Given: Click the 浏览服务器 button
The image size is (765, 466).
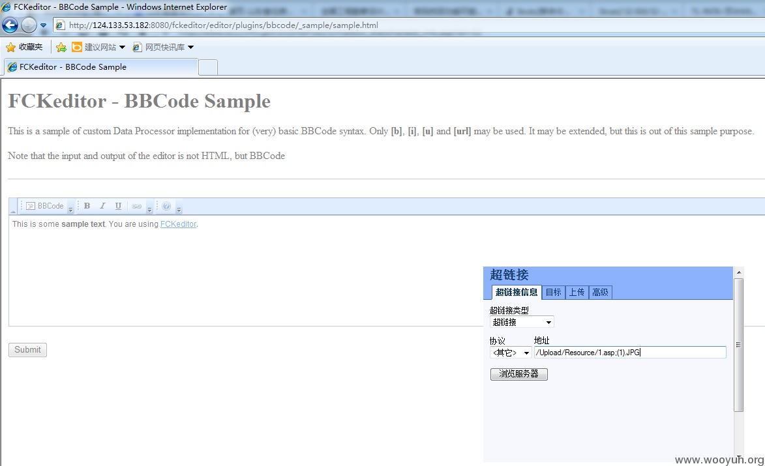Looking at the screenshot, I should pos(518,374).
